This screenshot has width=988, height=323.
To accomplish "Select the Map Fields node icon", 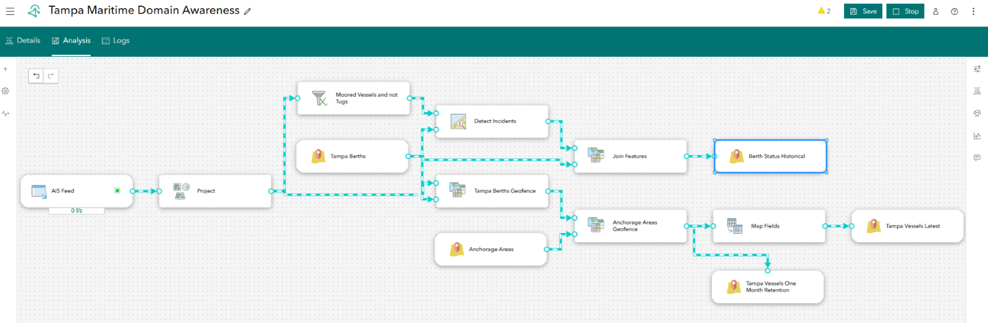I will tap(734, 226).
